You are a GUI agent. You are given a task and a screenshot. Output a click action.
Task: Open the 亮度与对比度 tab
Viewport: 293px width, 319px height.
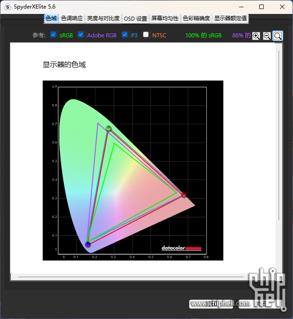[x=103, y=18]
